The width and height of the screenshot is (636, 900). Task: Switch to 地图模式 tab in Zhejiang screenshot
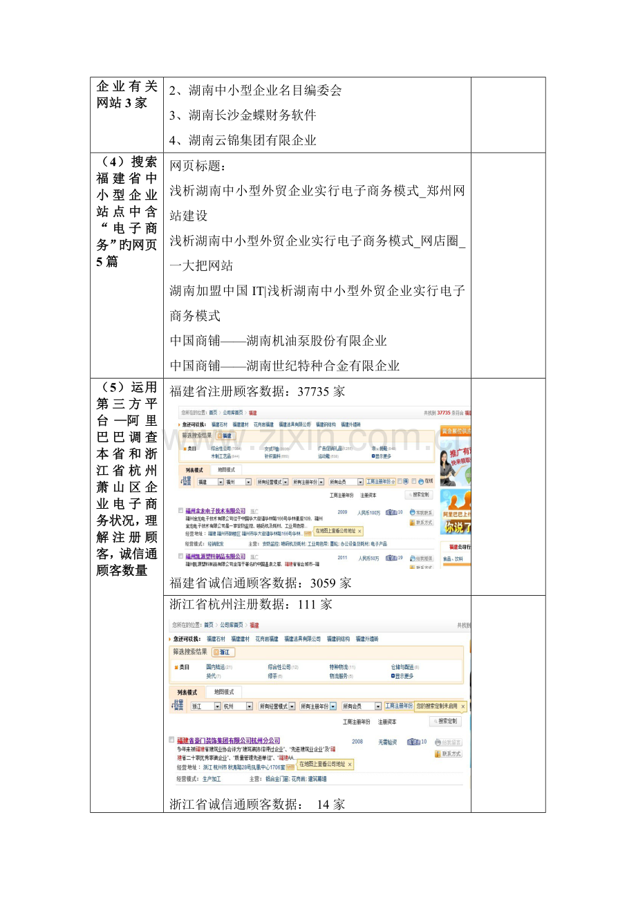pos(224,692)
